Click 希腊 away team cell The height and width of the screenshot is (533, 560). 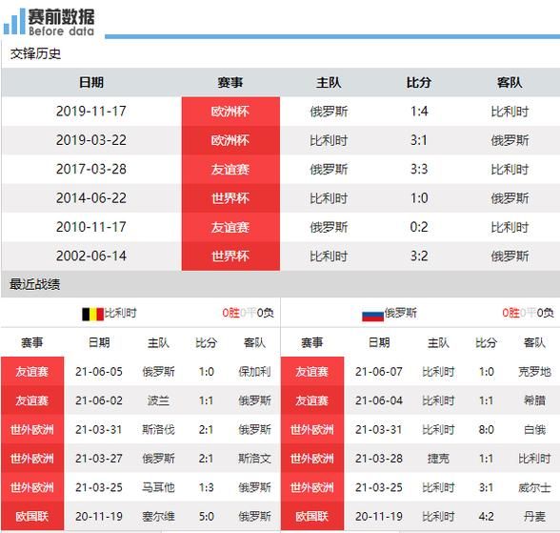point(534,400)
